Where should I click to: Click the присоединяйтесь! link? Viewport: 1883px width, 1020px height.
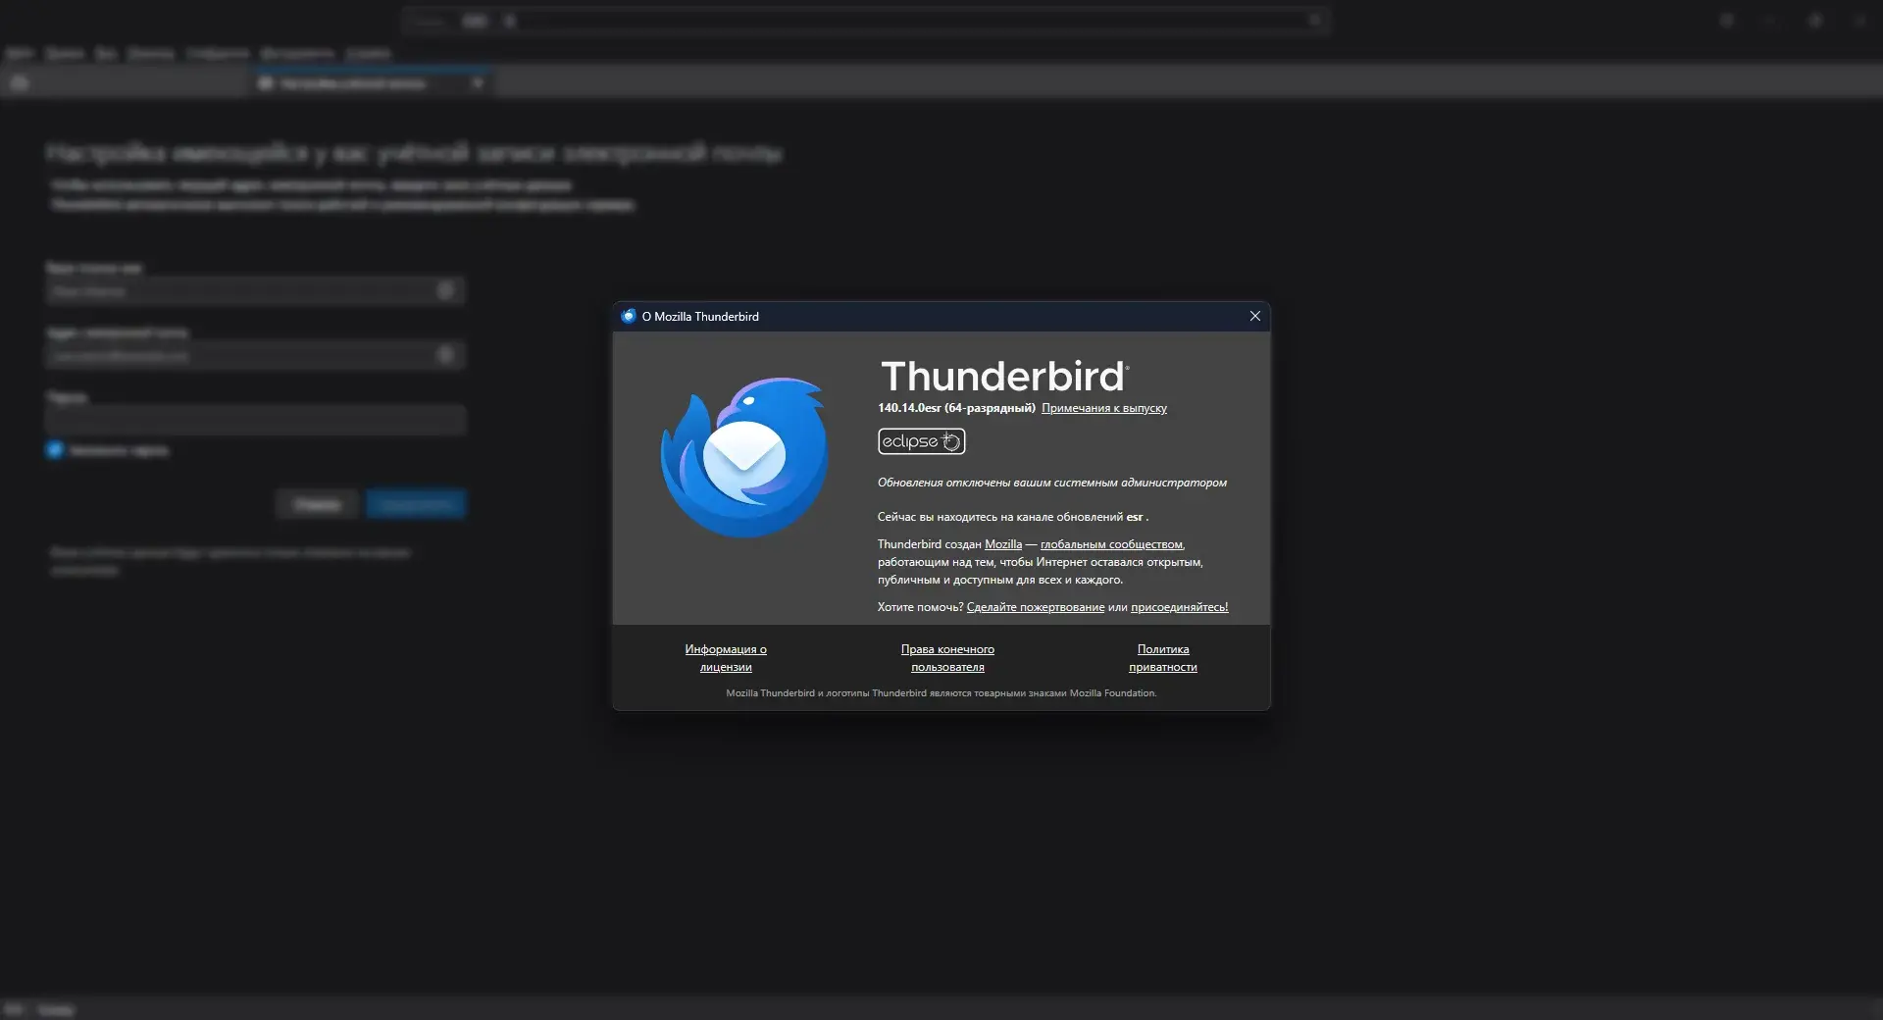click(x=1179, y=607)
